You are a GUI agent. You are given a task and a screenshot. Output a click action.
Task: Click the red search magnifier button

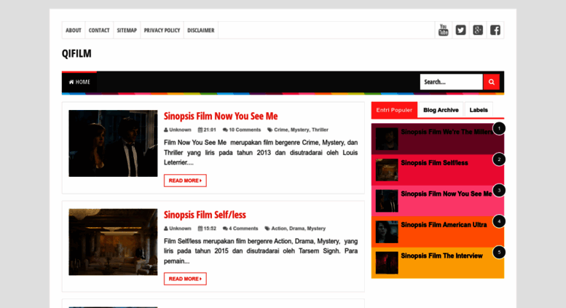(x=491, y=82)
